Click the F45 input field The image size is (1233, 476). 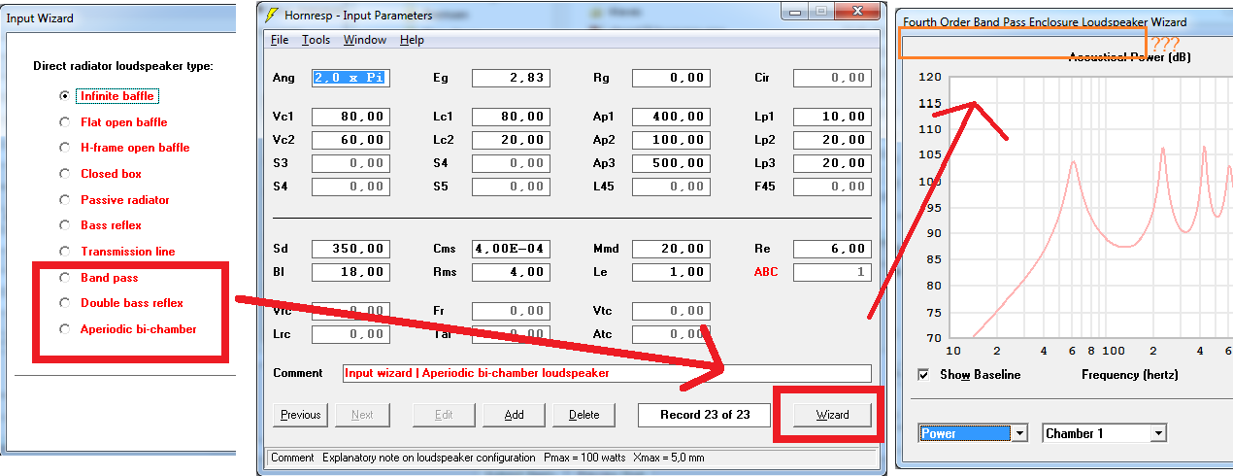pos(832,187)
